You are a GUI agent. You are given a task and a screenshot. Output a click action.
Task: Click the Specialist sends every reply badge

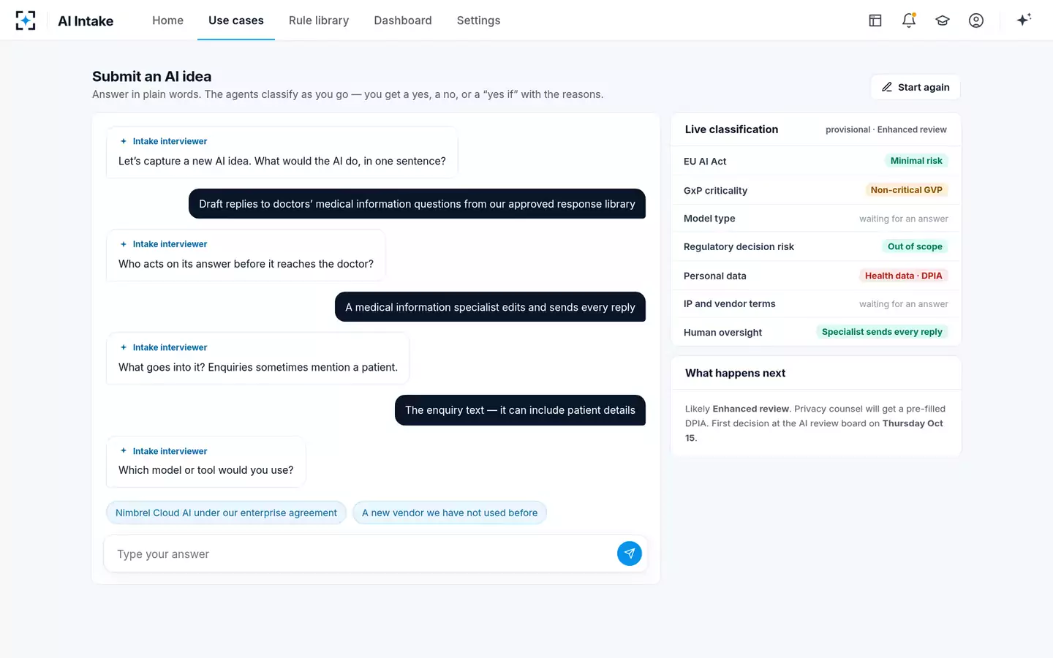tap(882, 332)
